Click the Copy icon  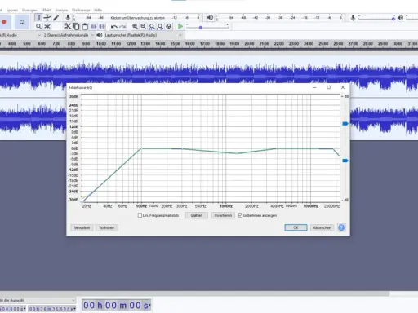[x=77, y=26]
